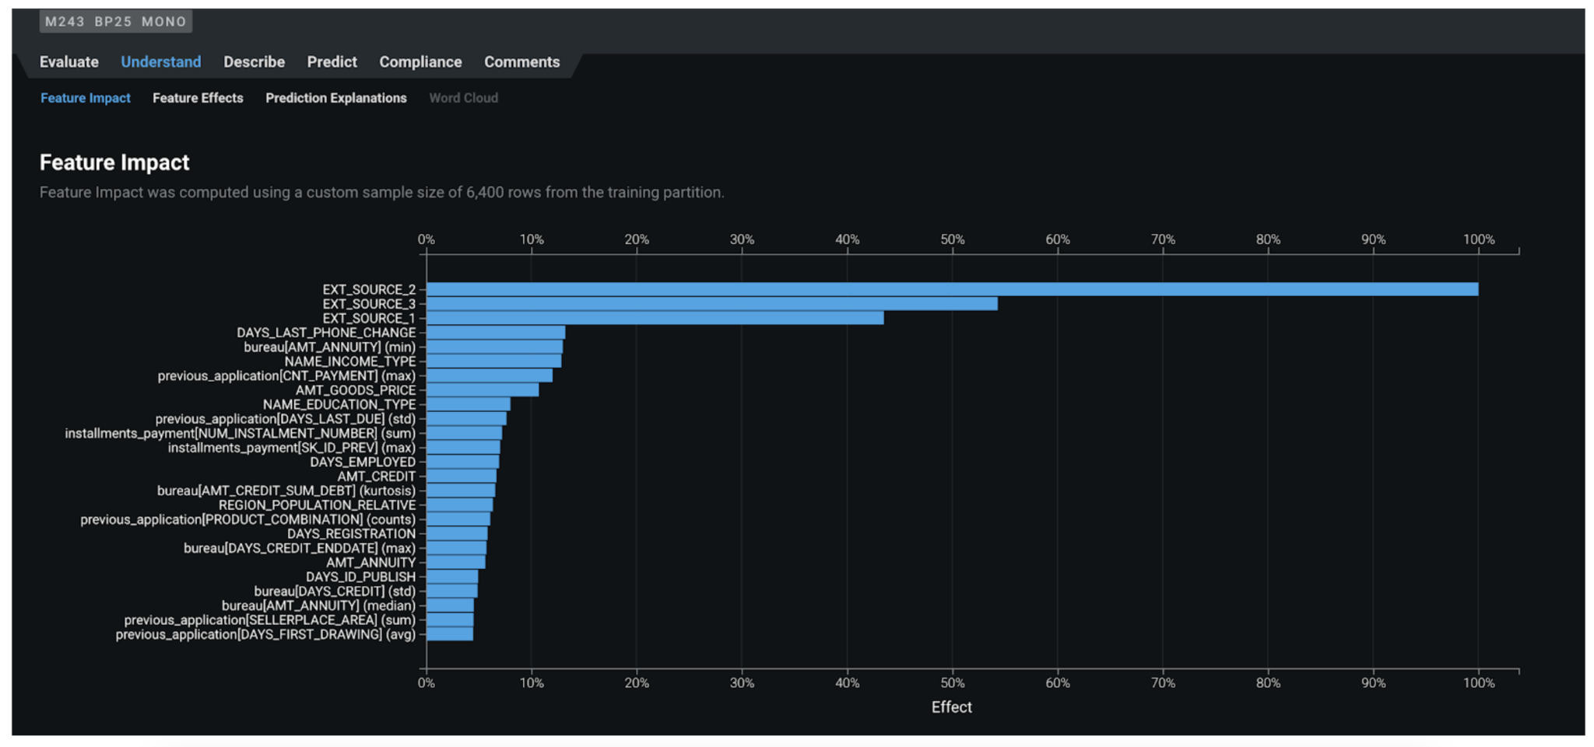This screenshot has width=1594, height=747.
Task: Select the EXT_SOURCE_3 bar
Action: pyautogui.click(x=711, y=304)
